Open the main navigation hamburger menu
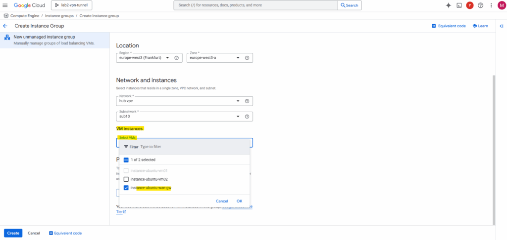The height and width of the screenshot is (240, 507). pyautogui.click(x=5, y=5)
